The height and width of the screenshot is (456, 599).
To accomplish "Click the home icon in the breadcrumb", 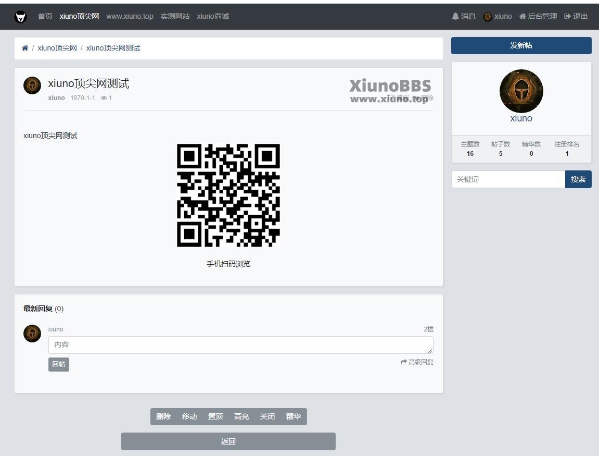I will [x=25, y=48].
